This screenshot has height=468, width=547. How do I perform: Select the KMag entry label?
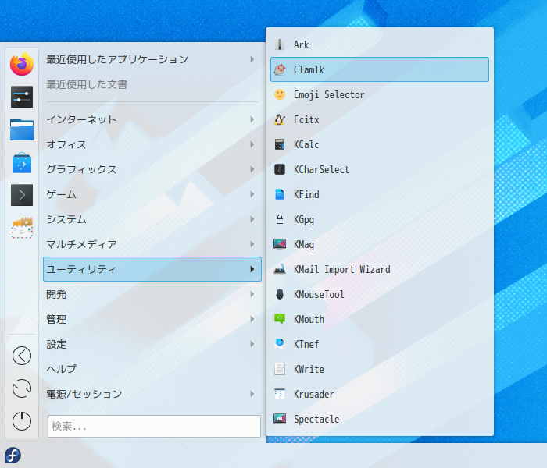coord(304,245)
